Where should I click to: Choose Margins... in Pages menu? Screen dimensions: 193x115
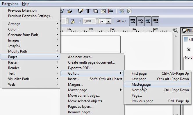tap(92, 85)
